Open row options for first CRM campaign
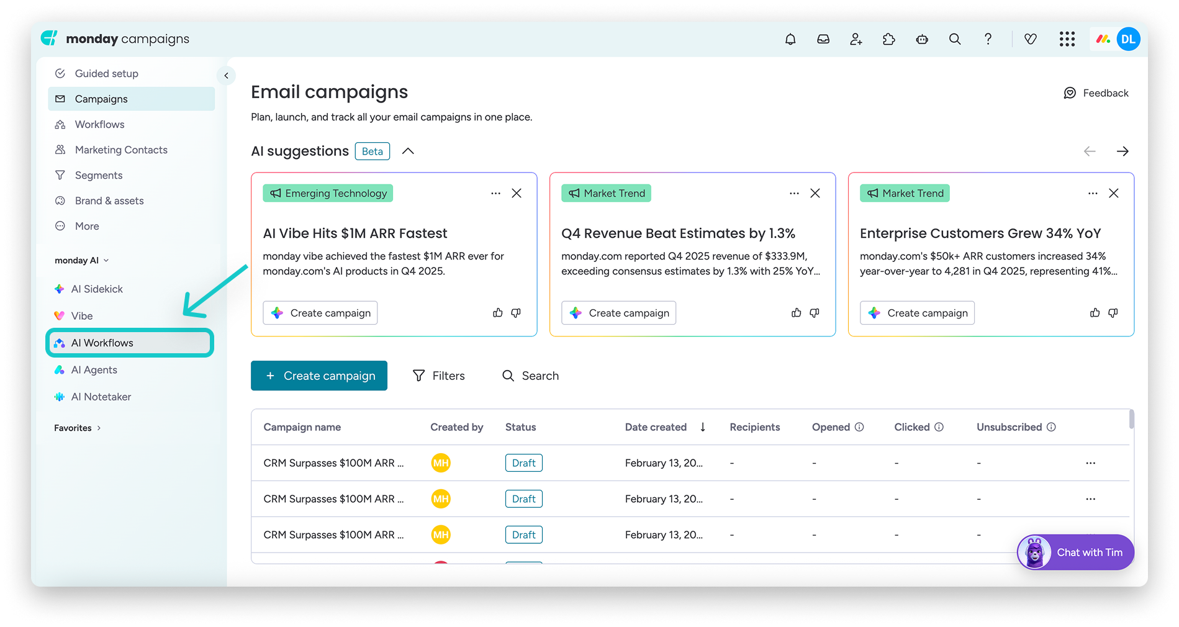1179x627 pixels. 1091,463
